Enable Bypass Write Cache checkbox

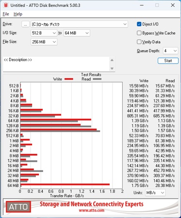(x=139, y=33)
